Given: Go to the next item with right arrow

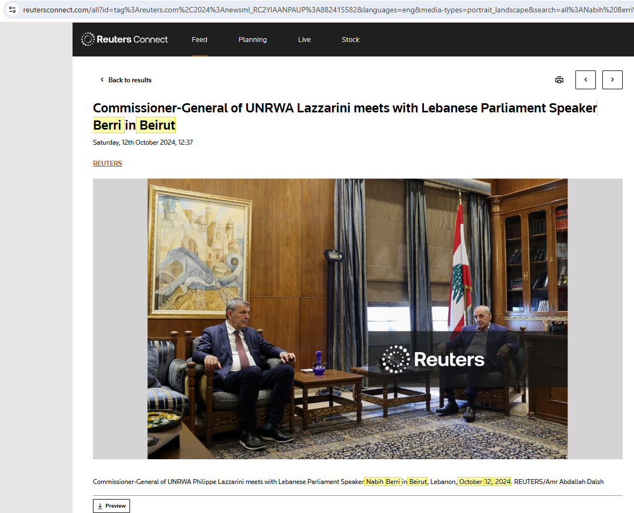Looking at the screenshot, I should point(612,80).
